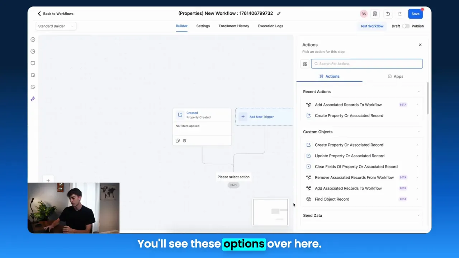The height and width of the screenshot is (258, 459).
Task: Open the AI sparkle icon in sidebar
Action: 33,99
